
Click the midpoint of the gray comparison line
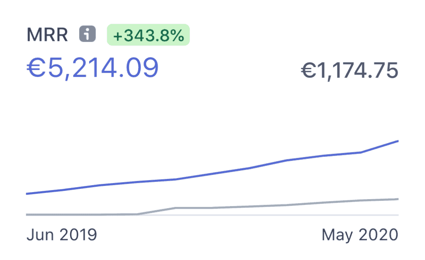click(212, 208)
